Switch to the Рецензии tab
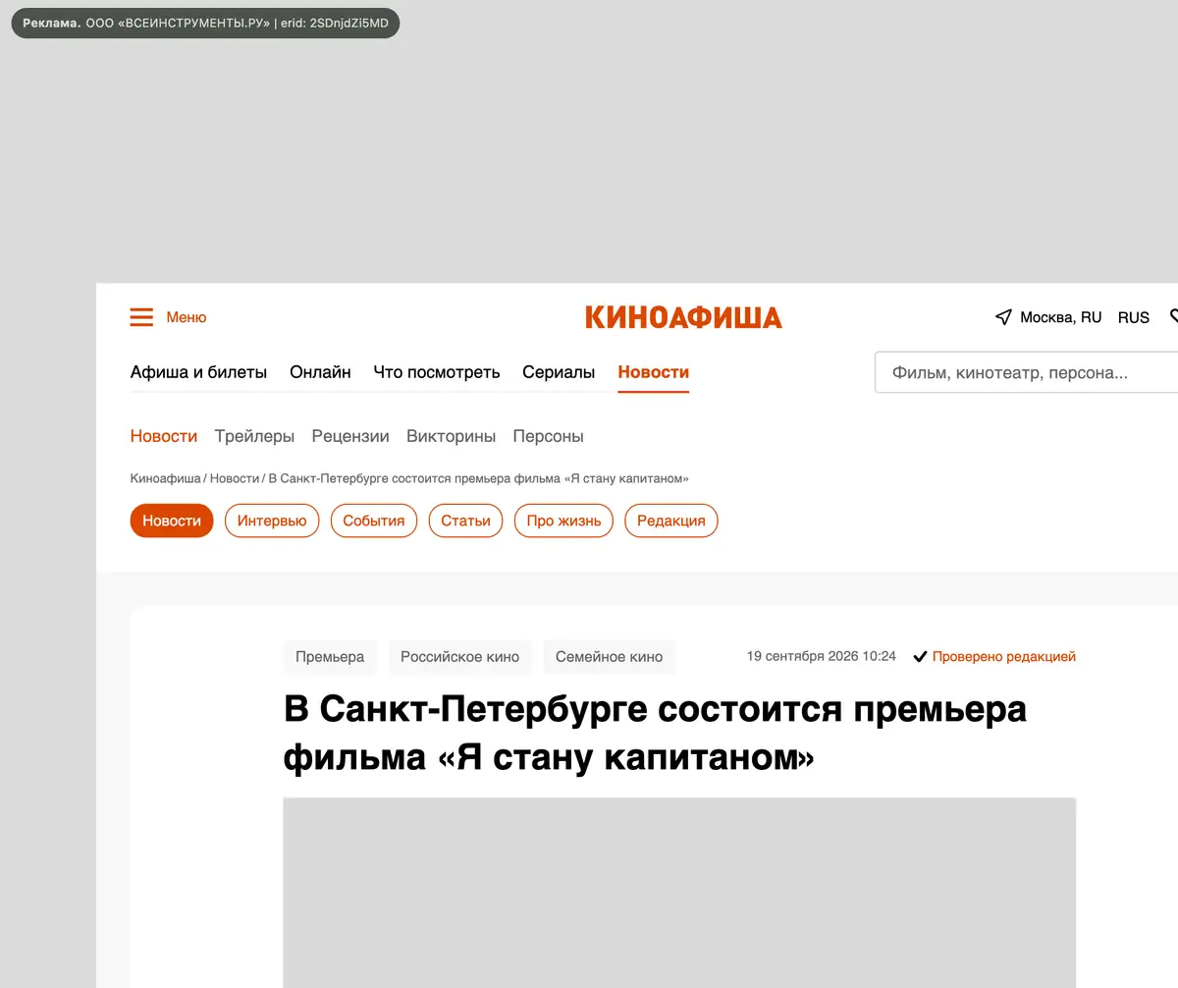The height and width of the screenshot is (988, 1178). (350, 436)
